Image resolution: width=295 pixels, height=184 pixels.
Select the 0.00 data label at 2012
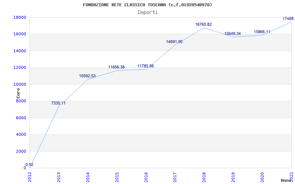(29, 164)
